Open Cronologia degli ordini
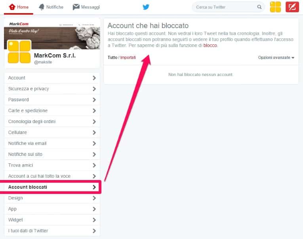This screenshot has width=303, height=239. pyautogui.click(x=52, y=121)
